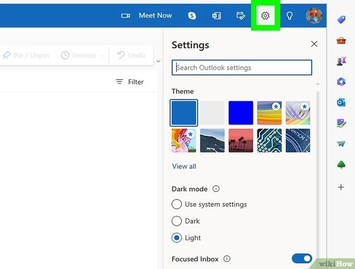Screen dimensions: 355x269
Task: Open the View all themes link
Action: (184, 166)
